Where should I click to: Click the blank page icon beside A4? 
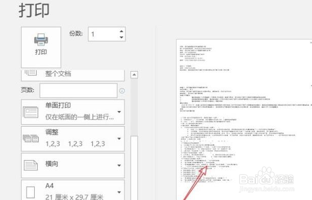point(31,192)
